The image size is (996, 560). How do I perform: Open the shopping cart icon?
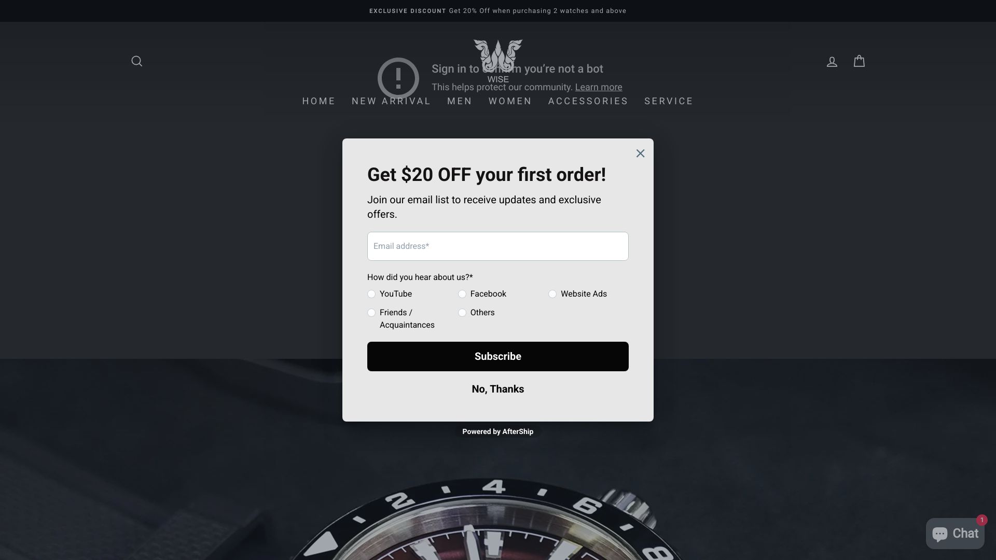click(859, 61)
